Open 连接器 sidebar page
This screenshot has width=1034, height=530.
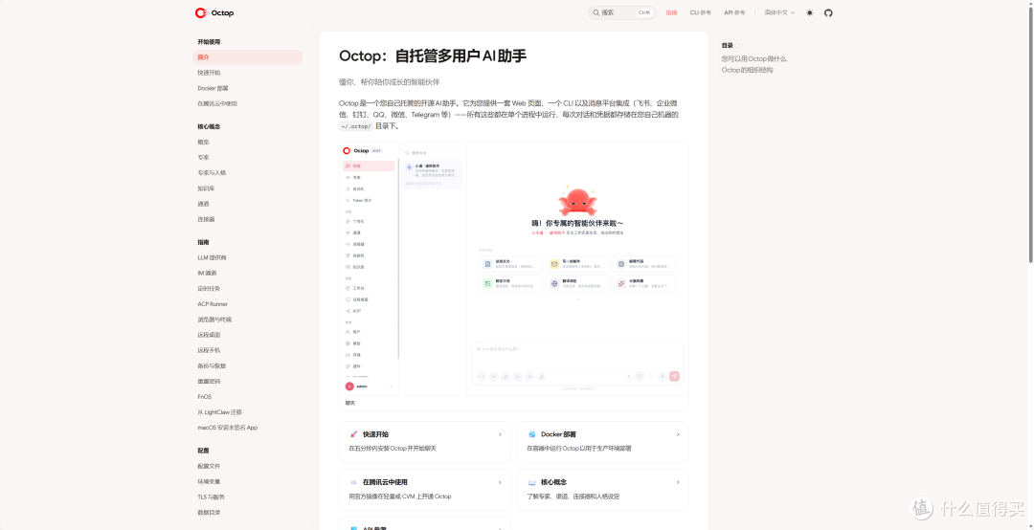(206, 219)
